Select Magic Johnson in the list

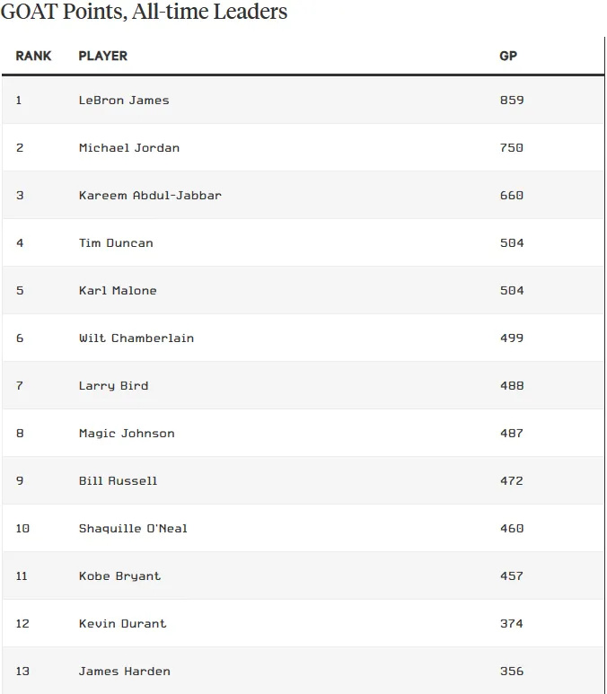click(x=127, y=434)
